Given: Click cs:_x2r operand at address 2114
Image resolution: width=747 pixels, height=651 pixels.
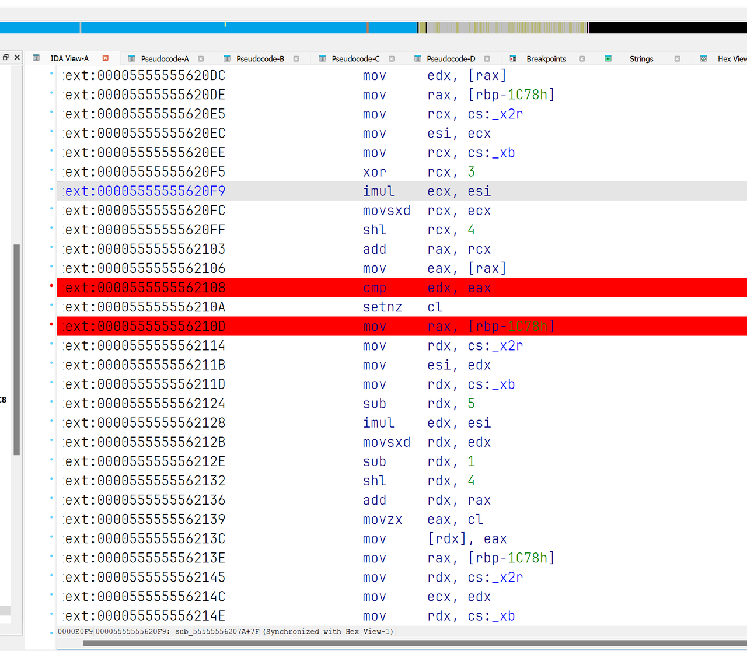Looking at the screenshot, I should 495,346.
